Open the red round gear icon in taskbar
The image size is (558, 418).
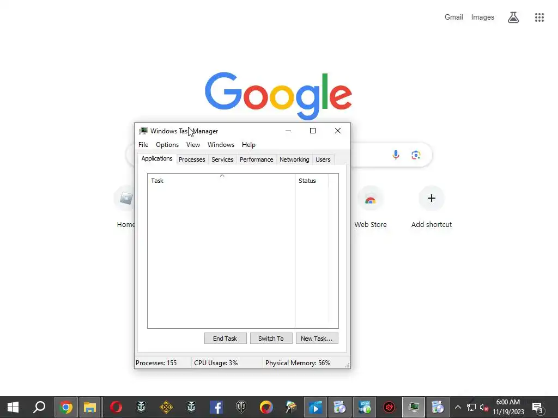[x=389, y=407]
